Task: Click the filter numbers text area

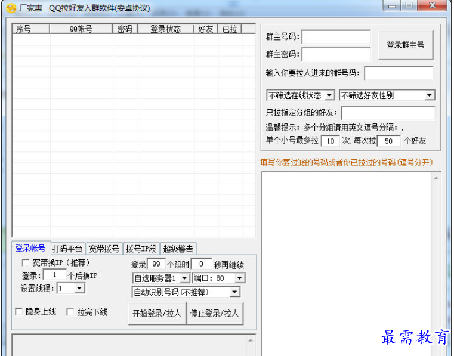Action: (346, 264)
